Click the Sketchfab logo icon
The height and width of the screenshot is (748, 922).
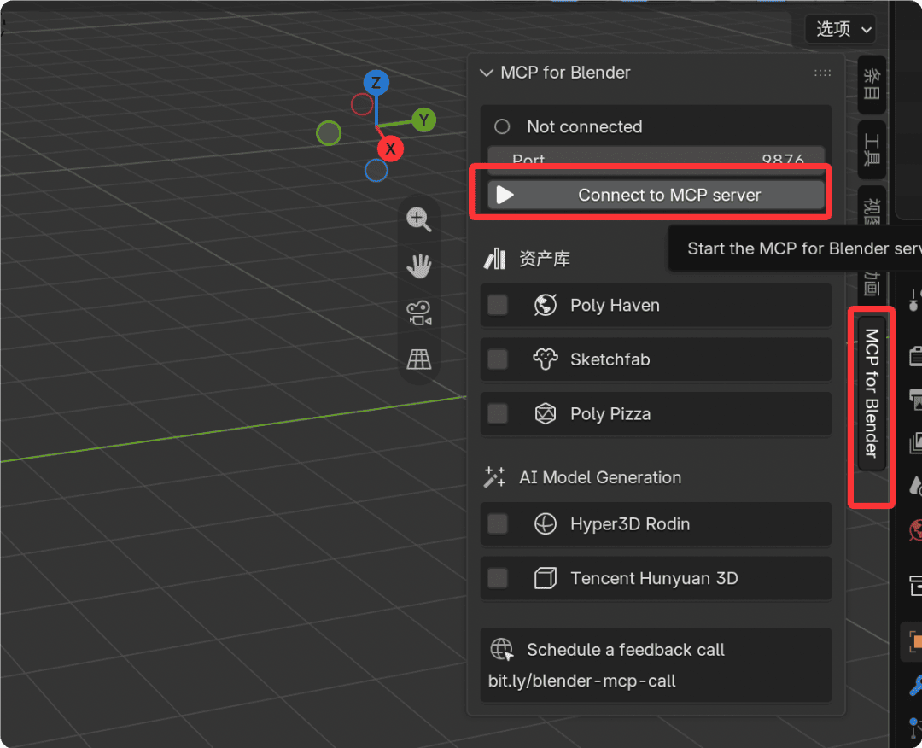coord(545,359)
